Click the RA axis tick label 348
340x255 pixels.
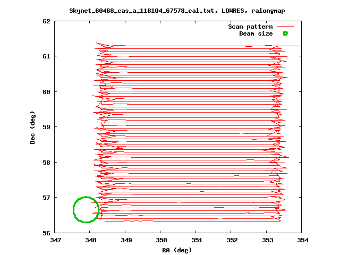(x=91, y=240)
